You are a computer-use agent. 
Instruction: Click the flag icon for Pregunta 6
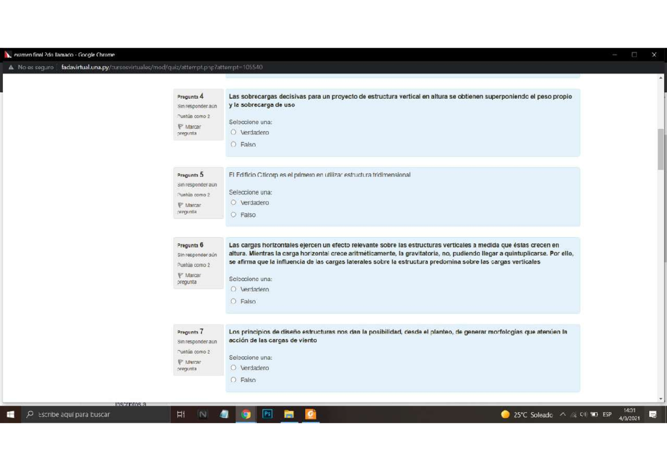pos(179,275)
